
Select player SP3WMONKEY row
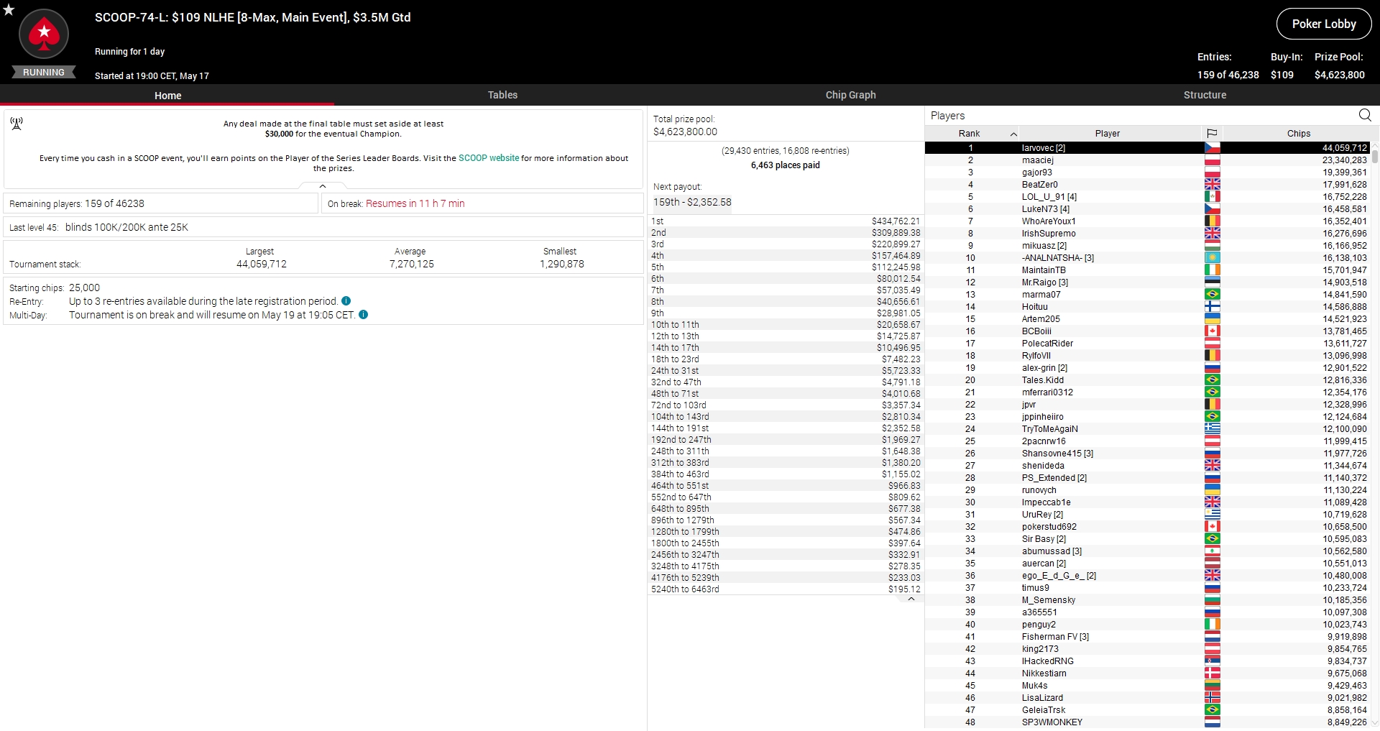(1149, 722)
